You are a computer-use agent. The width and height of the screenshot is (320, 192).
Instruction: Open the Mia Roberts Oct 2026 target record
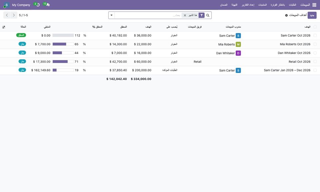[295, 44]
